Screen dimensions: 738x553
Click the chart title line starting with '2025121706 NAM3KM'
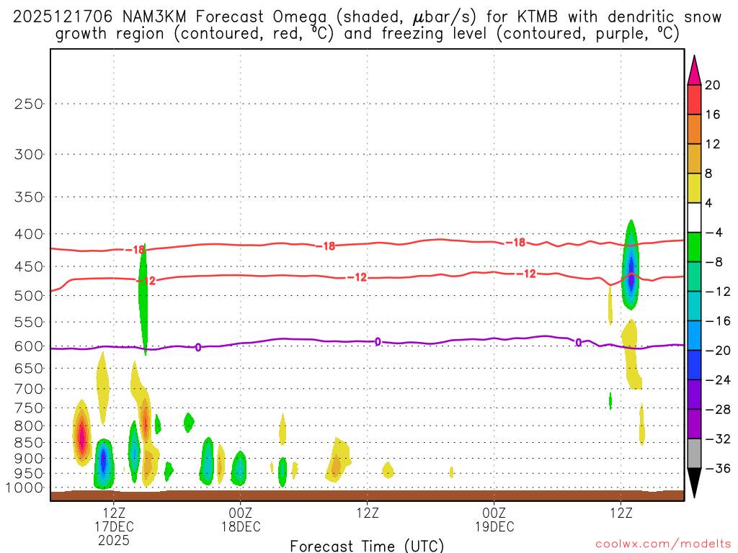[x=367, y=17]
